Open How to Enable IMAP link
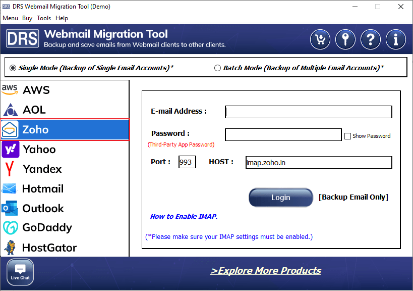Image resolution: width=413 pixels, height=291 pixels. coord(184,216)
